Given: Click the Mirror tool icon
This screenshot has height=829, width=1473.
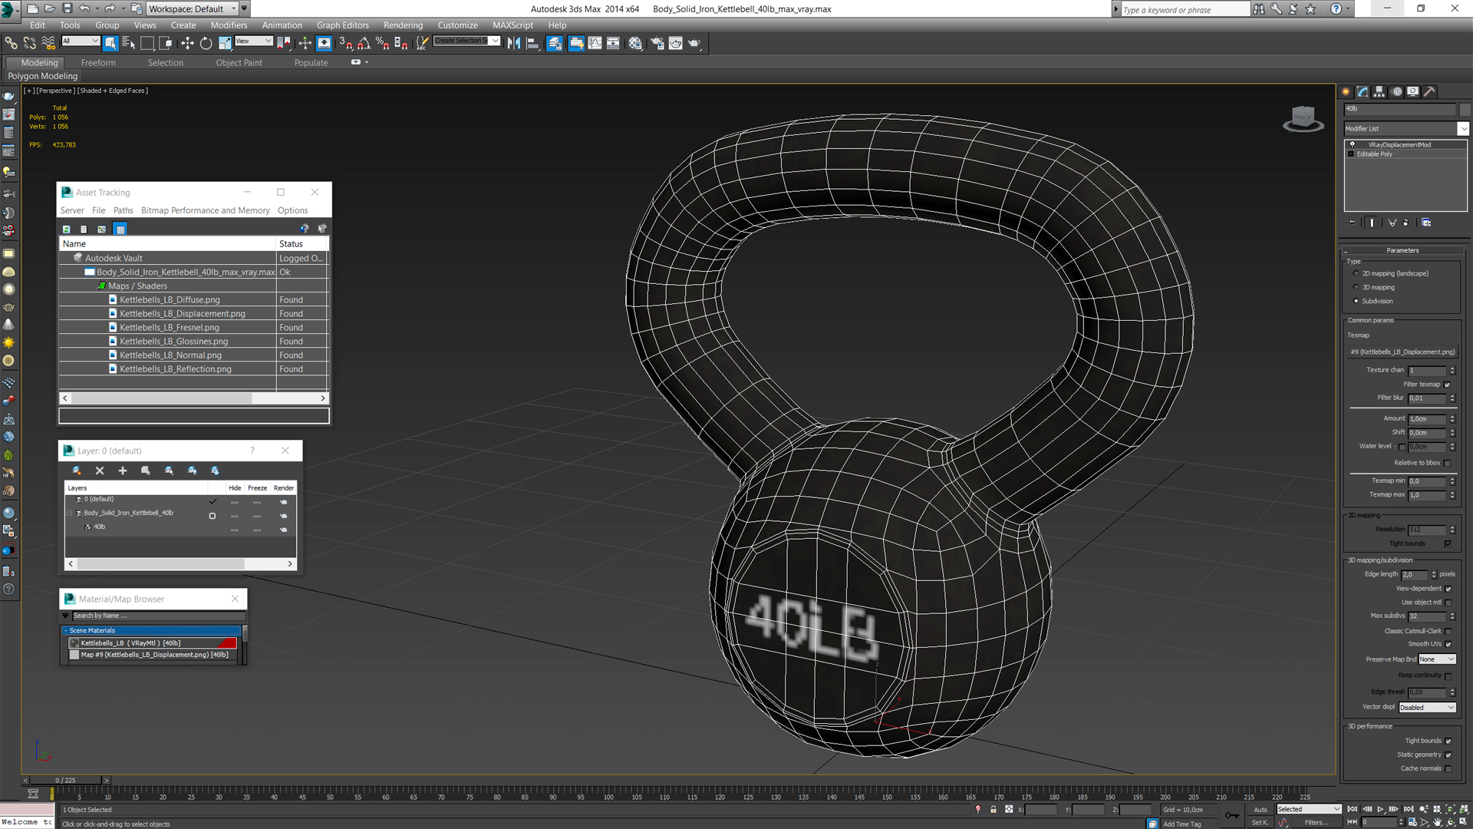Looking at the screenshot, I should point(513,43).
